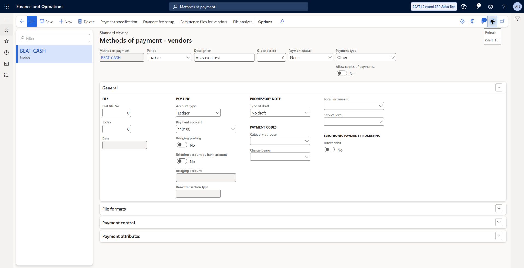Open in Microsoft Office icon
Image resolution: width=524 pixels, height=268 pixels.
coord(472,21)
